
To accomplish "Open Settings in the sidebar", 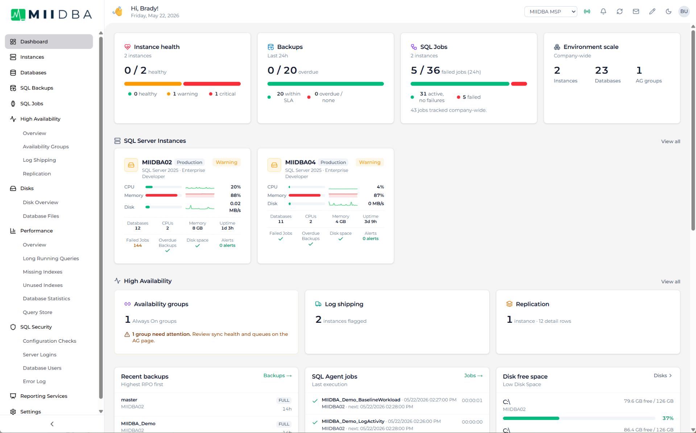I will (x=49, y=412).
